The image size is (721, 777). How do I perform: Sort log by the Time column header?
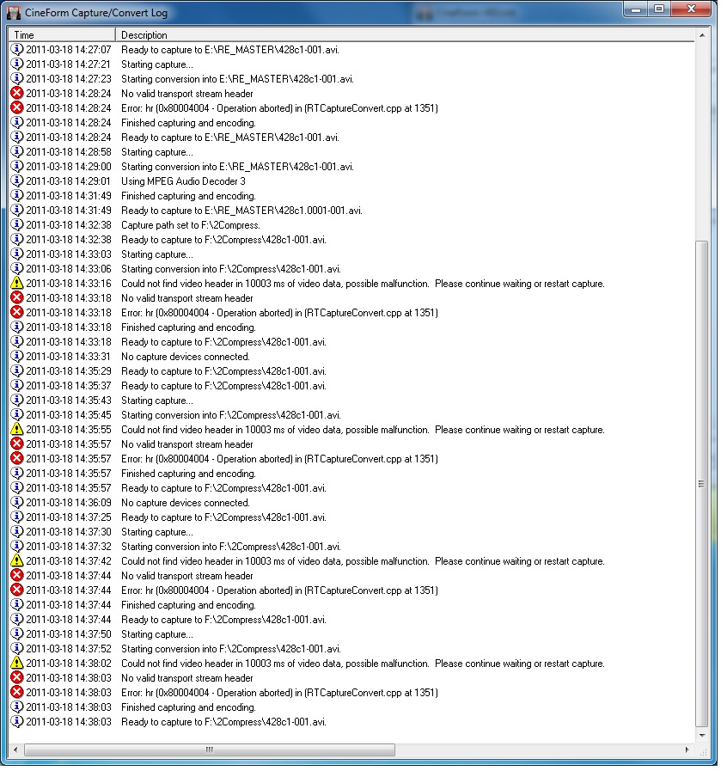[60, 35]
